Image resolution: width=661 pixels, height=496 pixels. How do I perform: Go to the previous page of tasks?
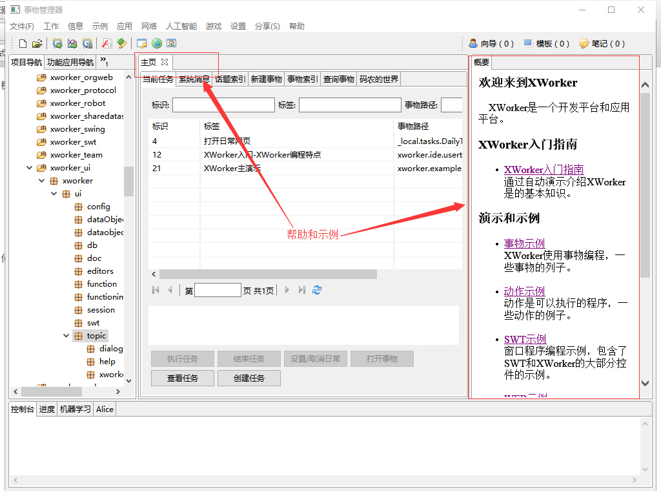click(170, 290)
